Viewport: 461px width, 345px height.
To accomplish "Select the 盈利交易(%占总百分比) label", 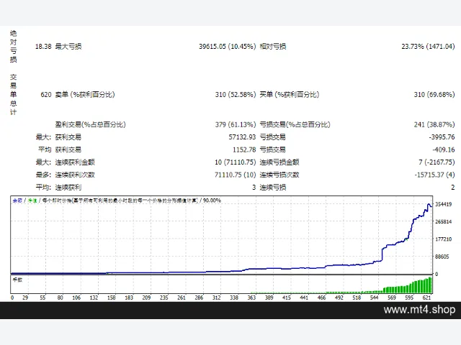I will 91,124.
